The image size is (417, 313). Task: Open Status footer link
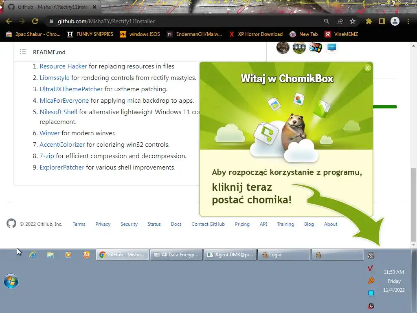154,224
